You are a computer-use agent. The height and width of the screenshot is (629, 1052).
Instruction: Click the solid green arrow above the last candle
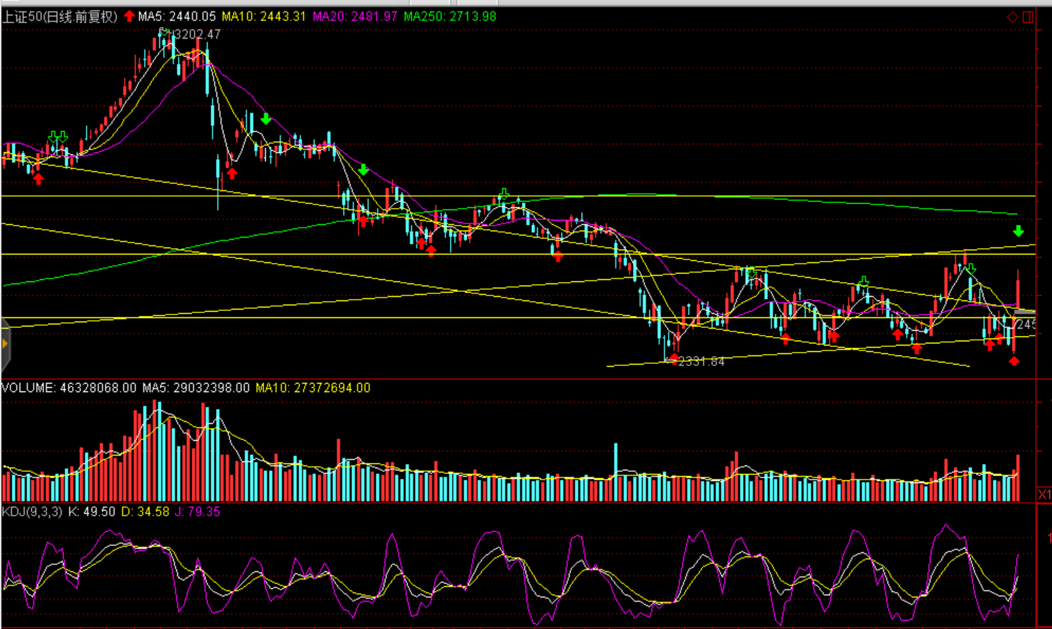1018,231
